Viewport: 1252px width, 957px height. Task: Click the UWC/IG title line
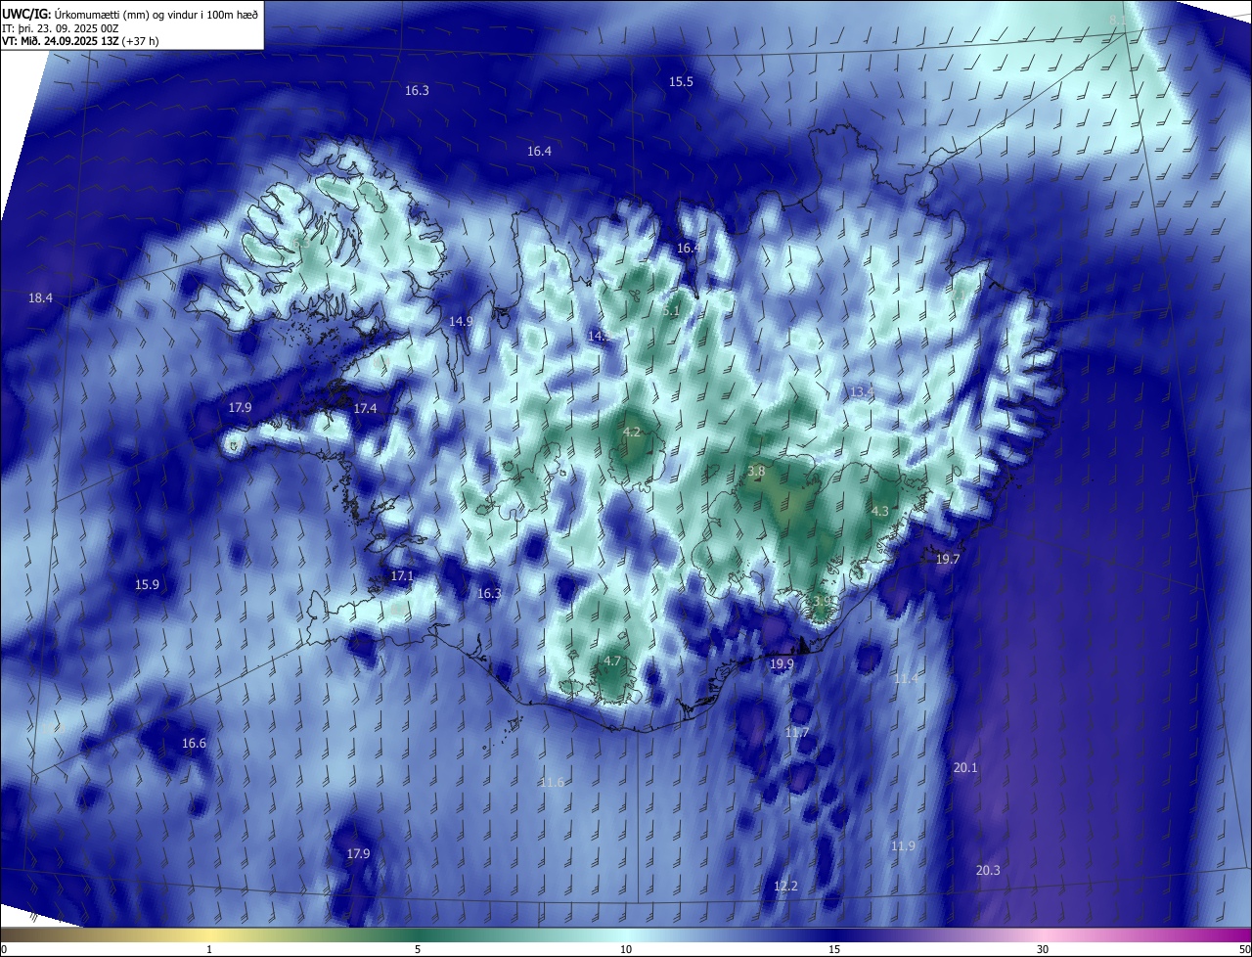130,14
